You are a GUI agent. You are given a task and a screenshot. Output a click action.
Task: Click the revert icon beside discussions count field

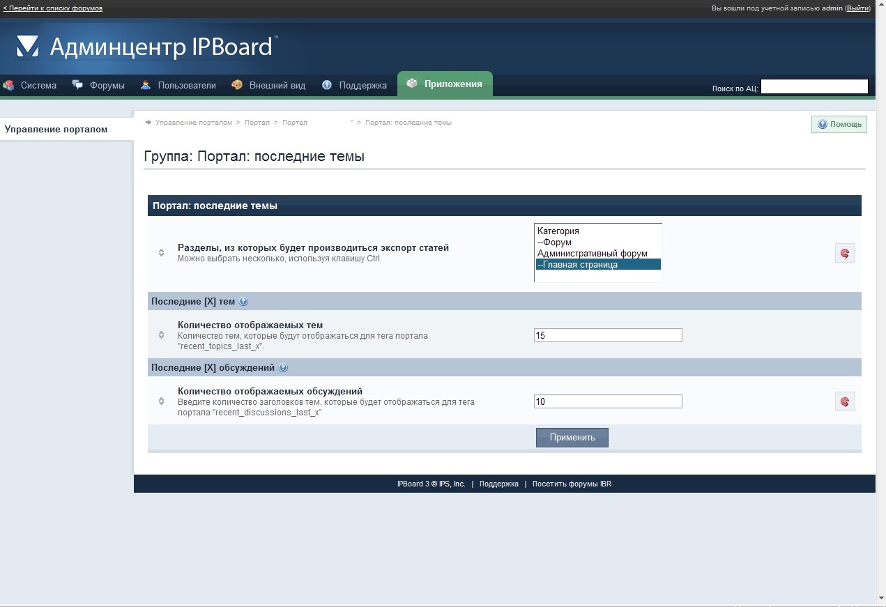click(x=844, y=401)
